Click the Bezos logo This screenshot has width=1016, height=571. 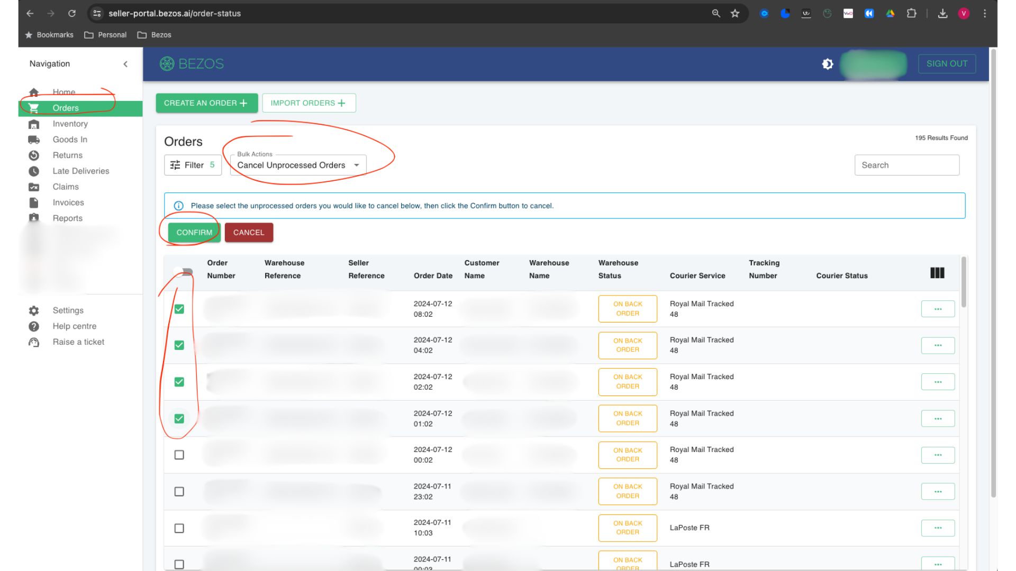point(192,64)
